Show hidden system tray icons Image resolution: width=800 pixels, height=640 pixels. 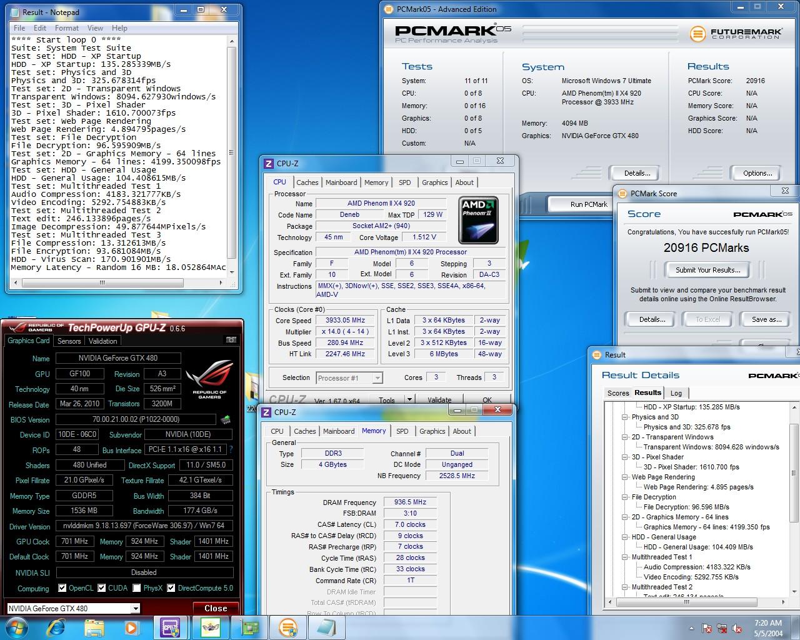(691, 628)
